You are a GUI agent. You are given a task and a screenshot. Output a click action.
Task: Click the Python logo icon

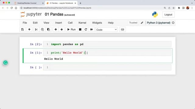tap(155, 15)
